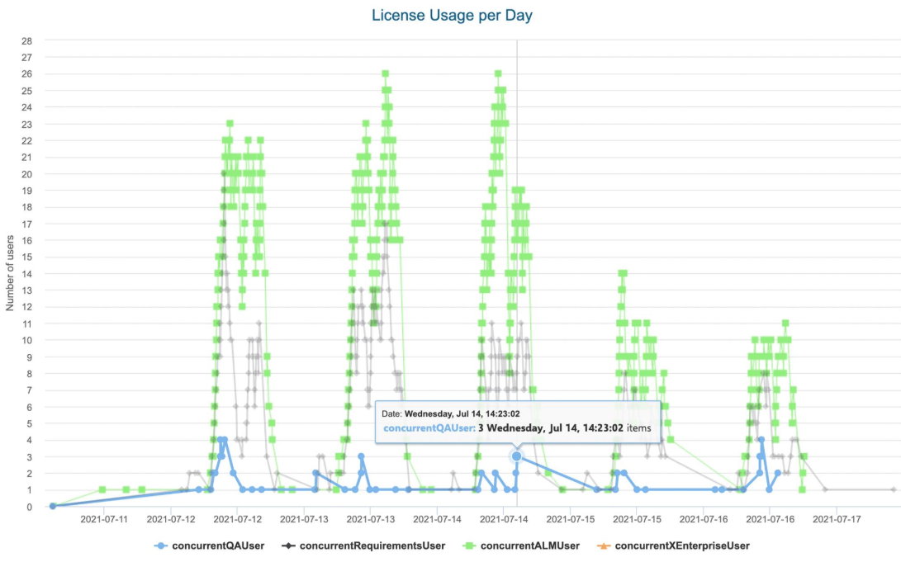This screenshot has height=562, width=901.
Task: Click the 28 label on the y-axis
Action: [26, 40]
